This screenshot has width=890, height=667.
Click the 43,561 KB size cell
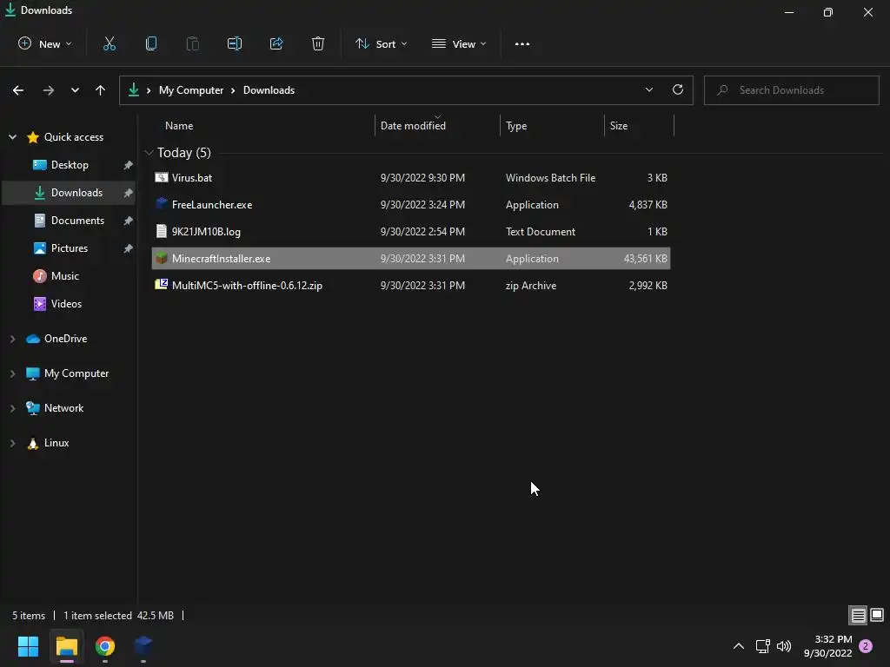[x=646, y=258]
